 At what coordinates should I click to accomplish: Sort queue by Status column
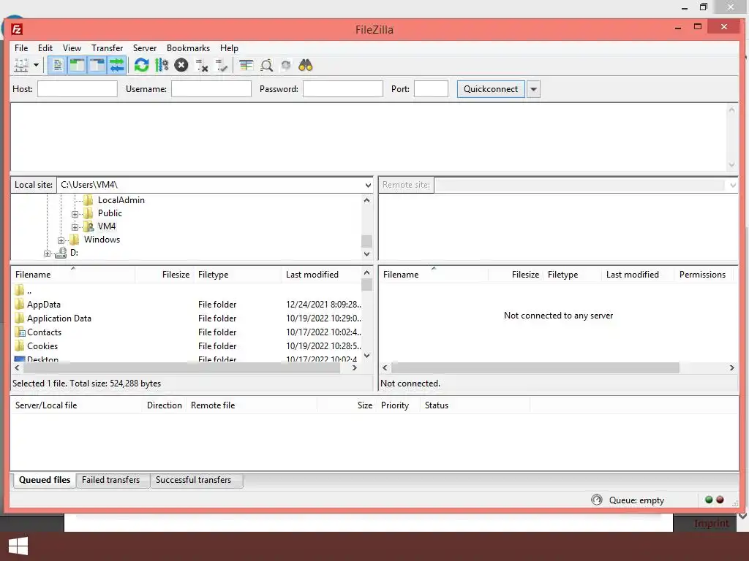(x=436, y=405)
